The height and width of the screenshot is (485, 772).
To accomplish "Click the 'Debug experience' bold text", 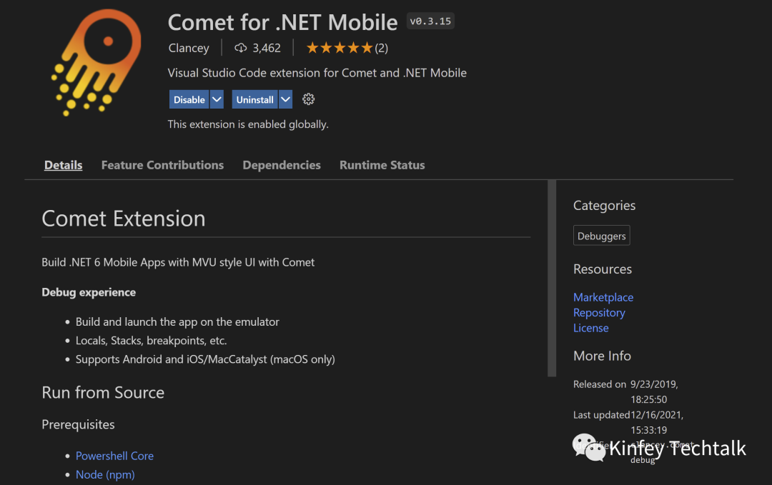I will click(89, 292).
